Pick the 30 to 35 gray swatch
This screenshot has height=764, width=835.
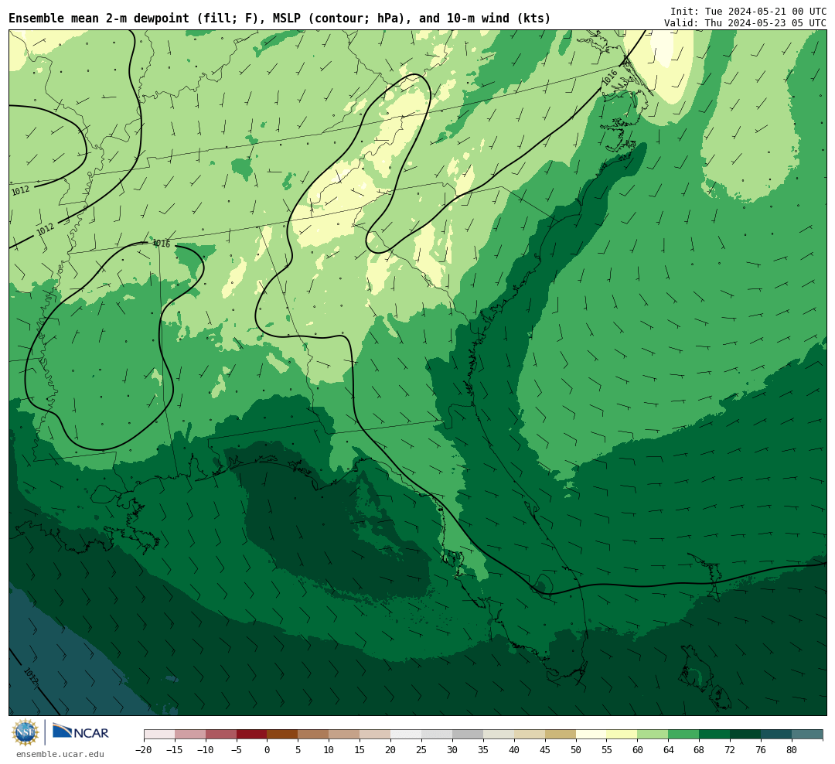click(468, 735)
